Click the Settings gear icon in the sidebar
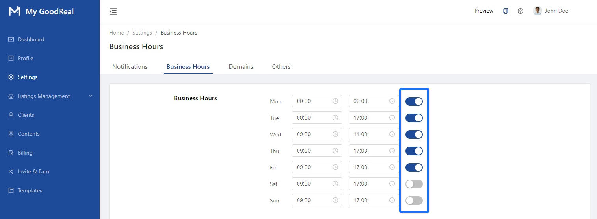Screen dimensions: 597x219 tap(11, 77)
